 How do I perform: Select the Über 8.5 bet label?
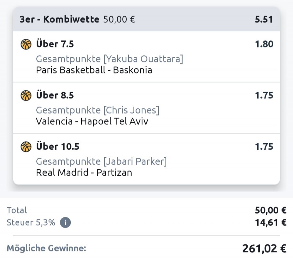(x=55, y=96)
